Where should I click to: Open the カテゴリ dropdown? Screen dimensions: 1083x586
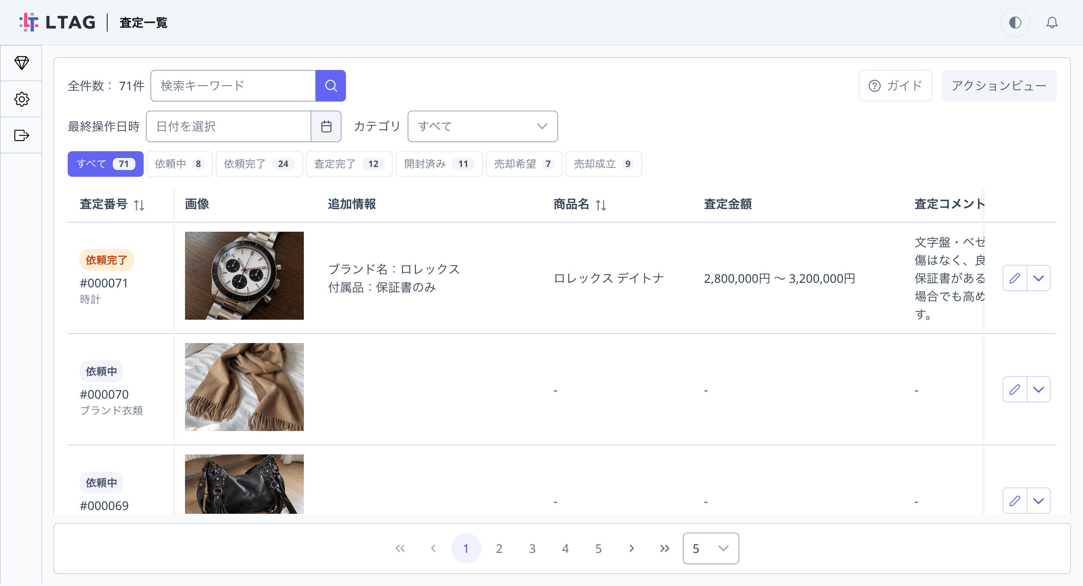482,126
